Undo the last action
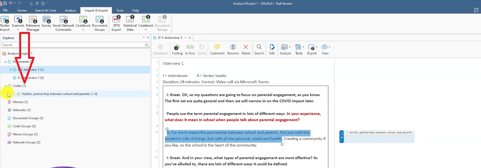Screen dimensions: 481x168 (10, 3)
